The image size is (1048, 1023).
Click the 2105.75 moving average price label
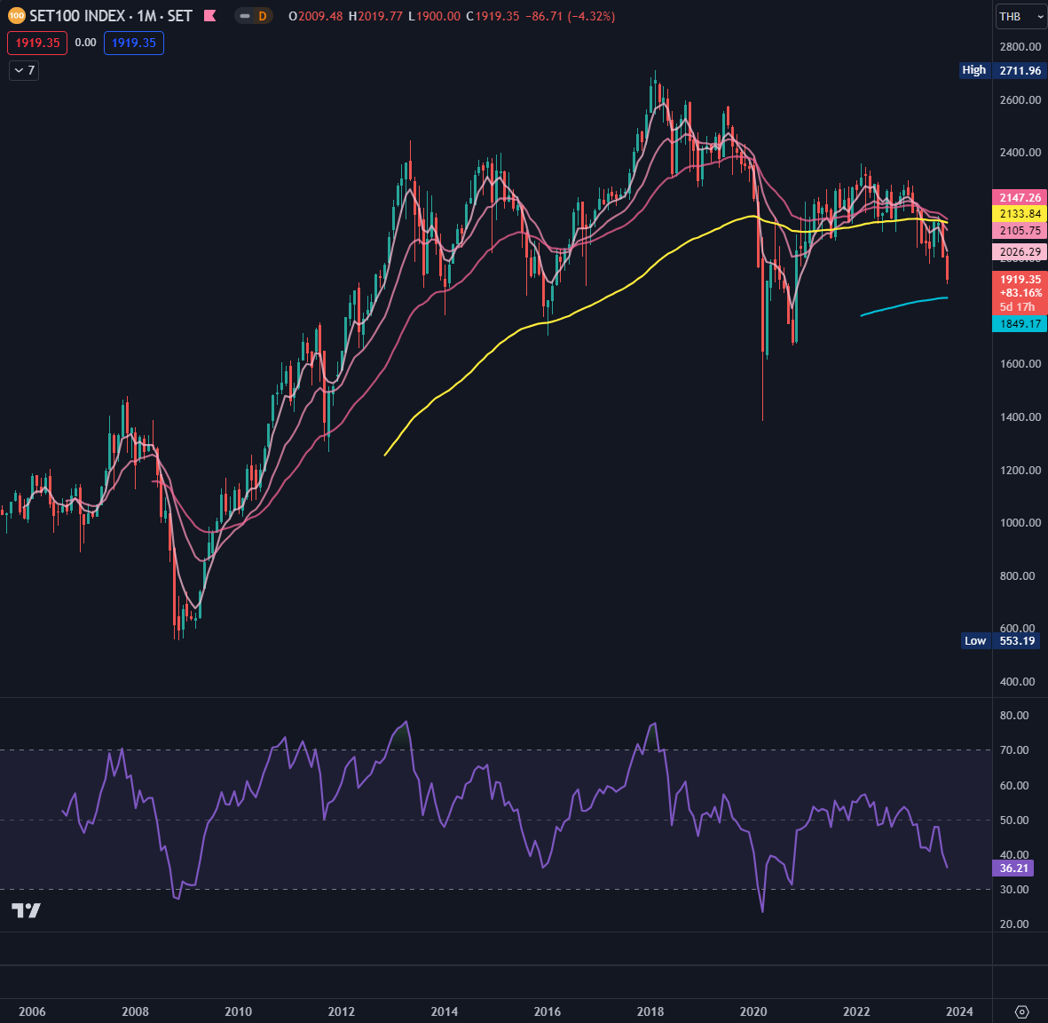pyautogui.click(x=1020, y=230)
